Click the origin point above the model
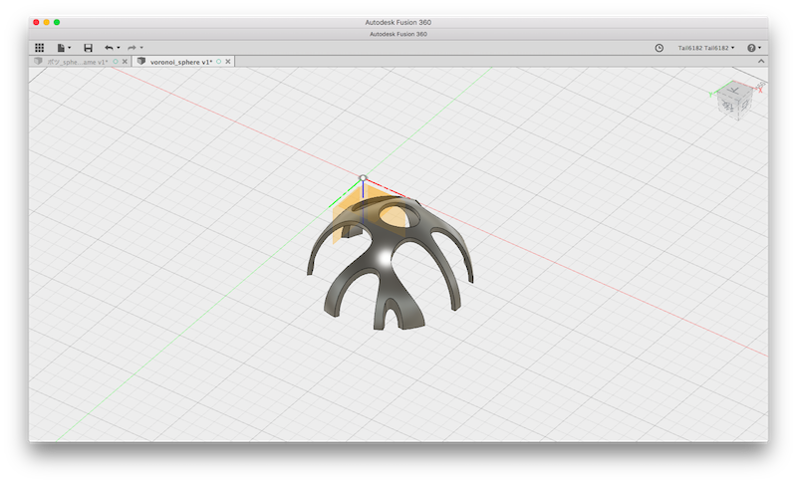This screenshot has height=483, width=797. point(363,178)
